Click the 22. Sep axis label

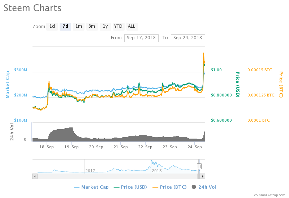pyautogui.click(x=145, y=147)
